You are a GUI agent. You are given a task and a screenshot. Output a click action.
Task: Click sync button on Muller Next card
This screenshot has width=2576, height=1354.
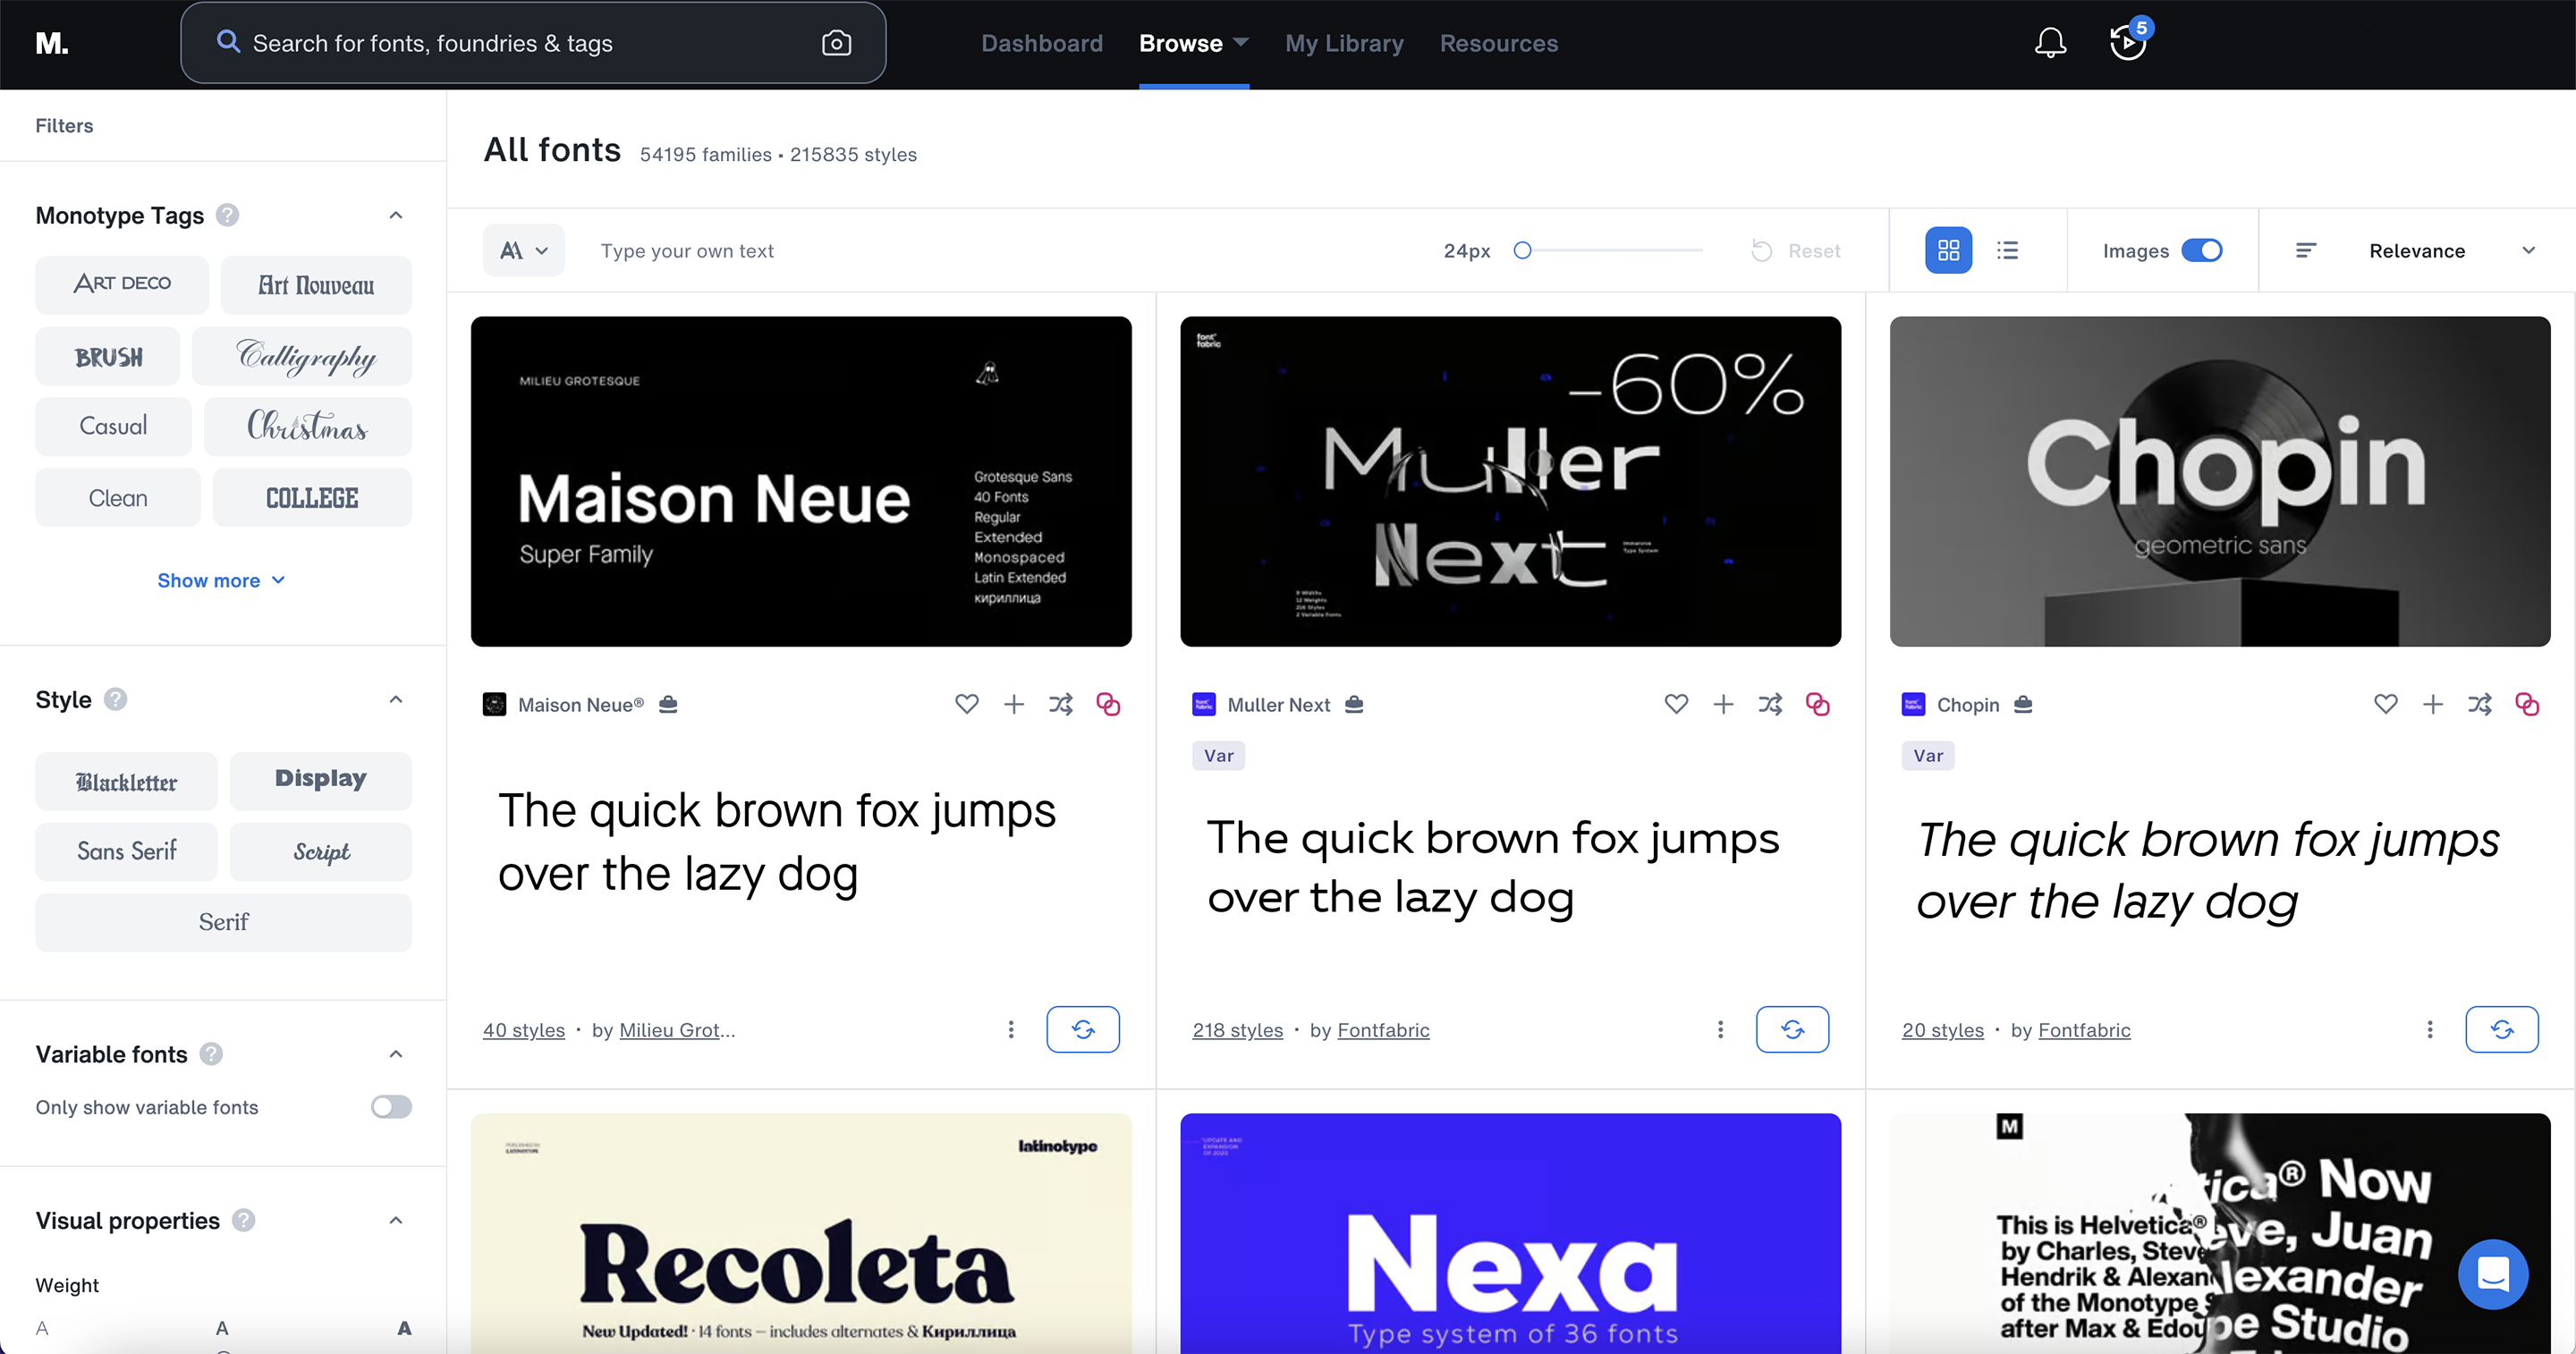coord(1792,1029)
